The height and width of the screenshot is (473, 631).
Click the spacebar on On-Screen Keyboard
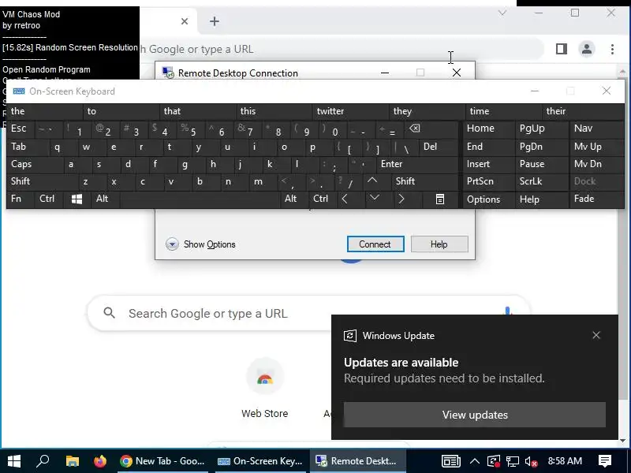point(200,199)
